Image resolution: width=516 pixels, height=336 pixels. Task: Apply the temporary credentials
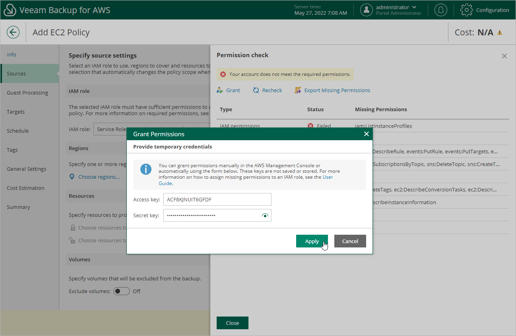pyautogui.click(x=312, y=241)
